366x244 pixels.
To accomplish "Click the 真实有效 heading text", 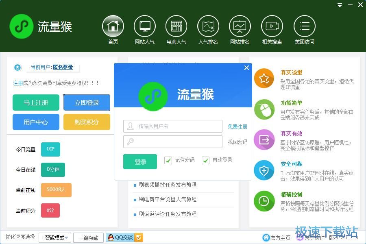I will (292, 133).
